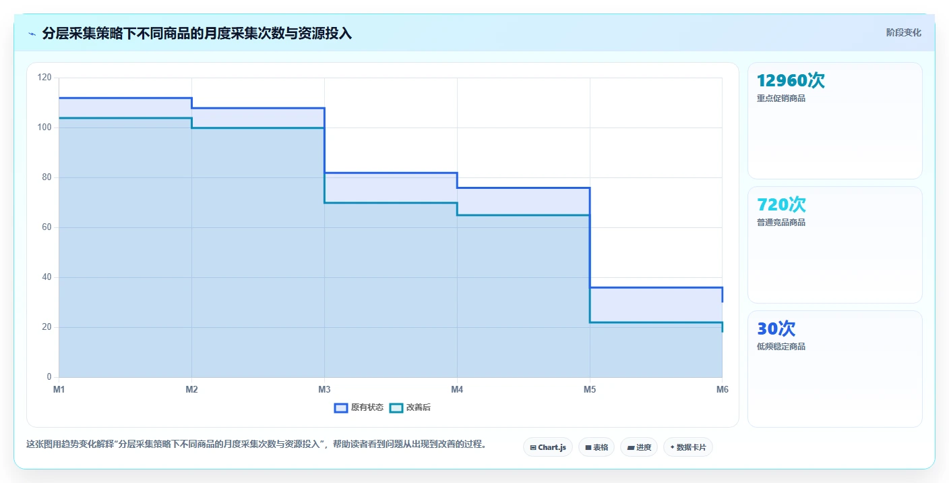Click the 进度 tag chip
The image size is (949, 483).
(639, 447)
